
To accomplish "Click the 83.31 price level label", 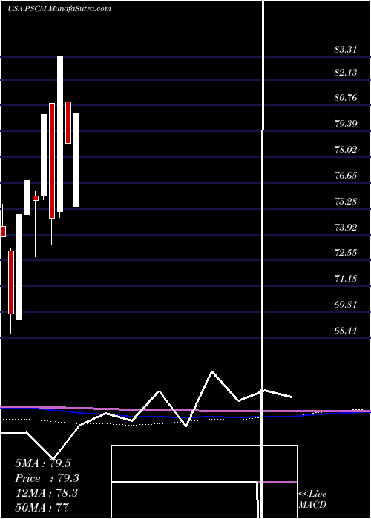I will [x=346, y=50].
